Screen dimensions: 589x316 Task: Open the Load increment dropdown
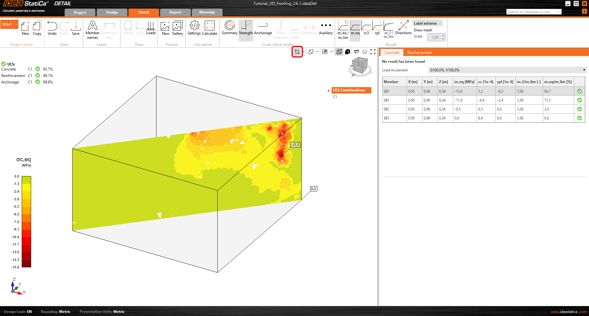coord(507,70)
